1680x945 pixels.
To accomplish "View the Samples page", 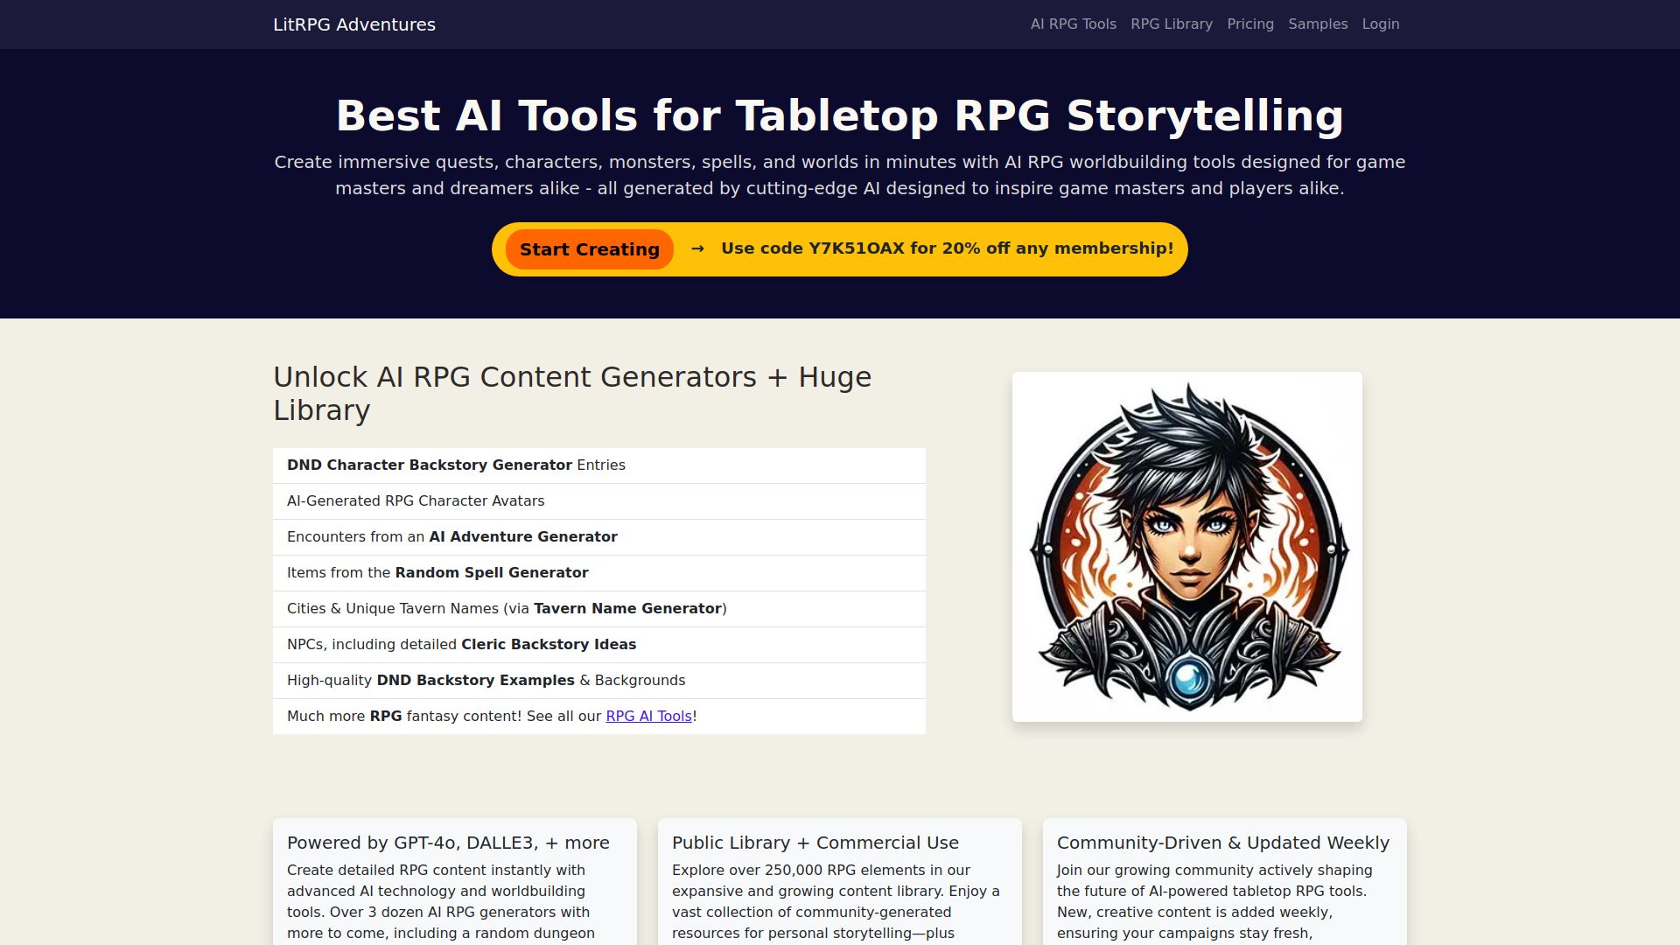I will pyautogui.click(x=1318, y=24).
